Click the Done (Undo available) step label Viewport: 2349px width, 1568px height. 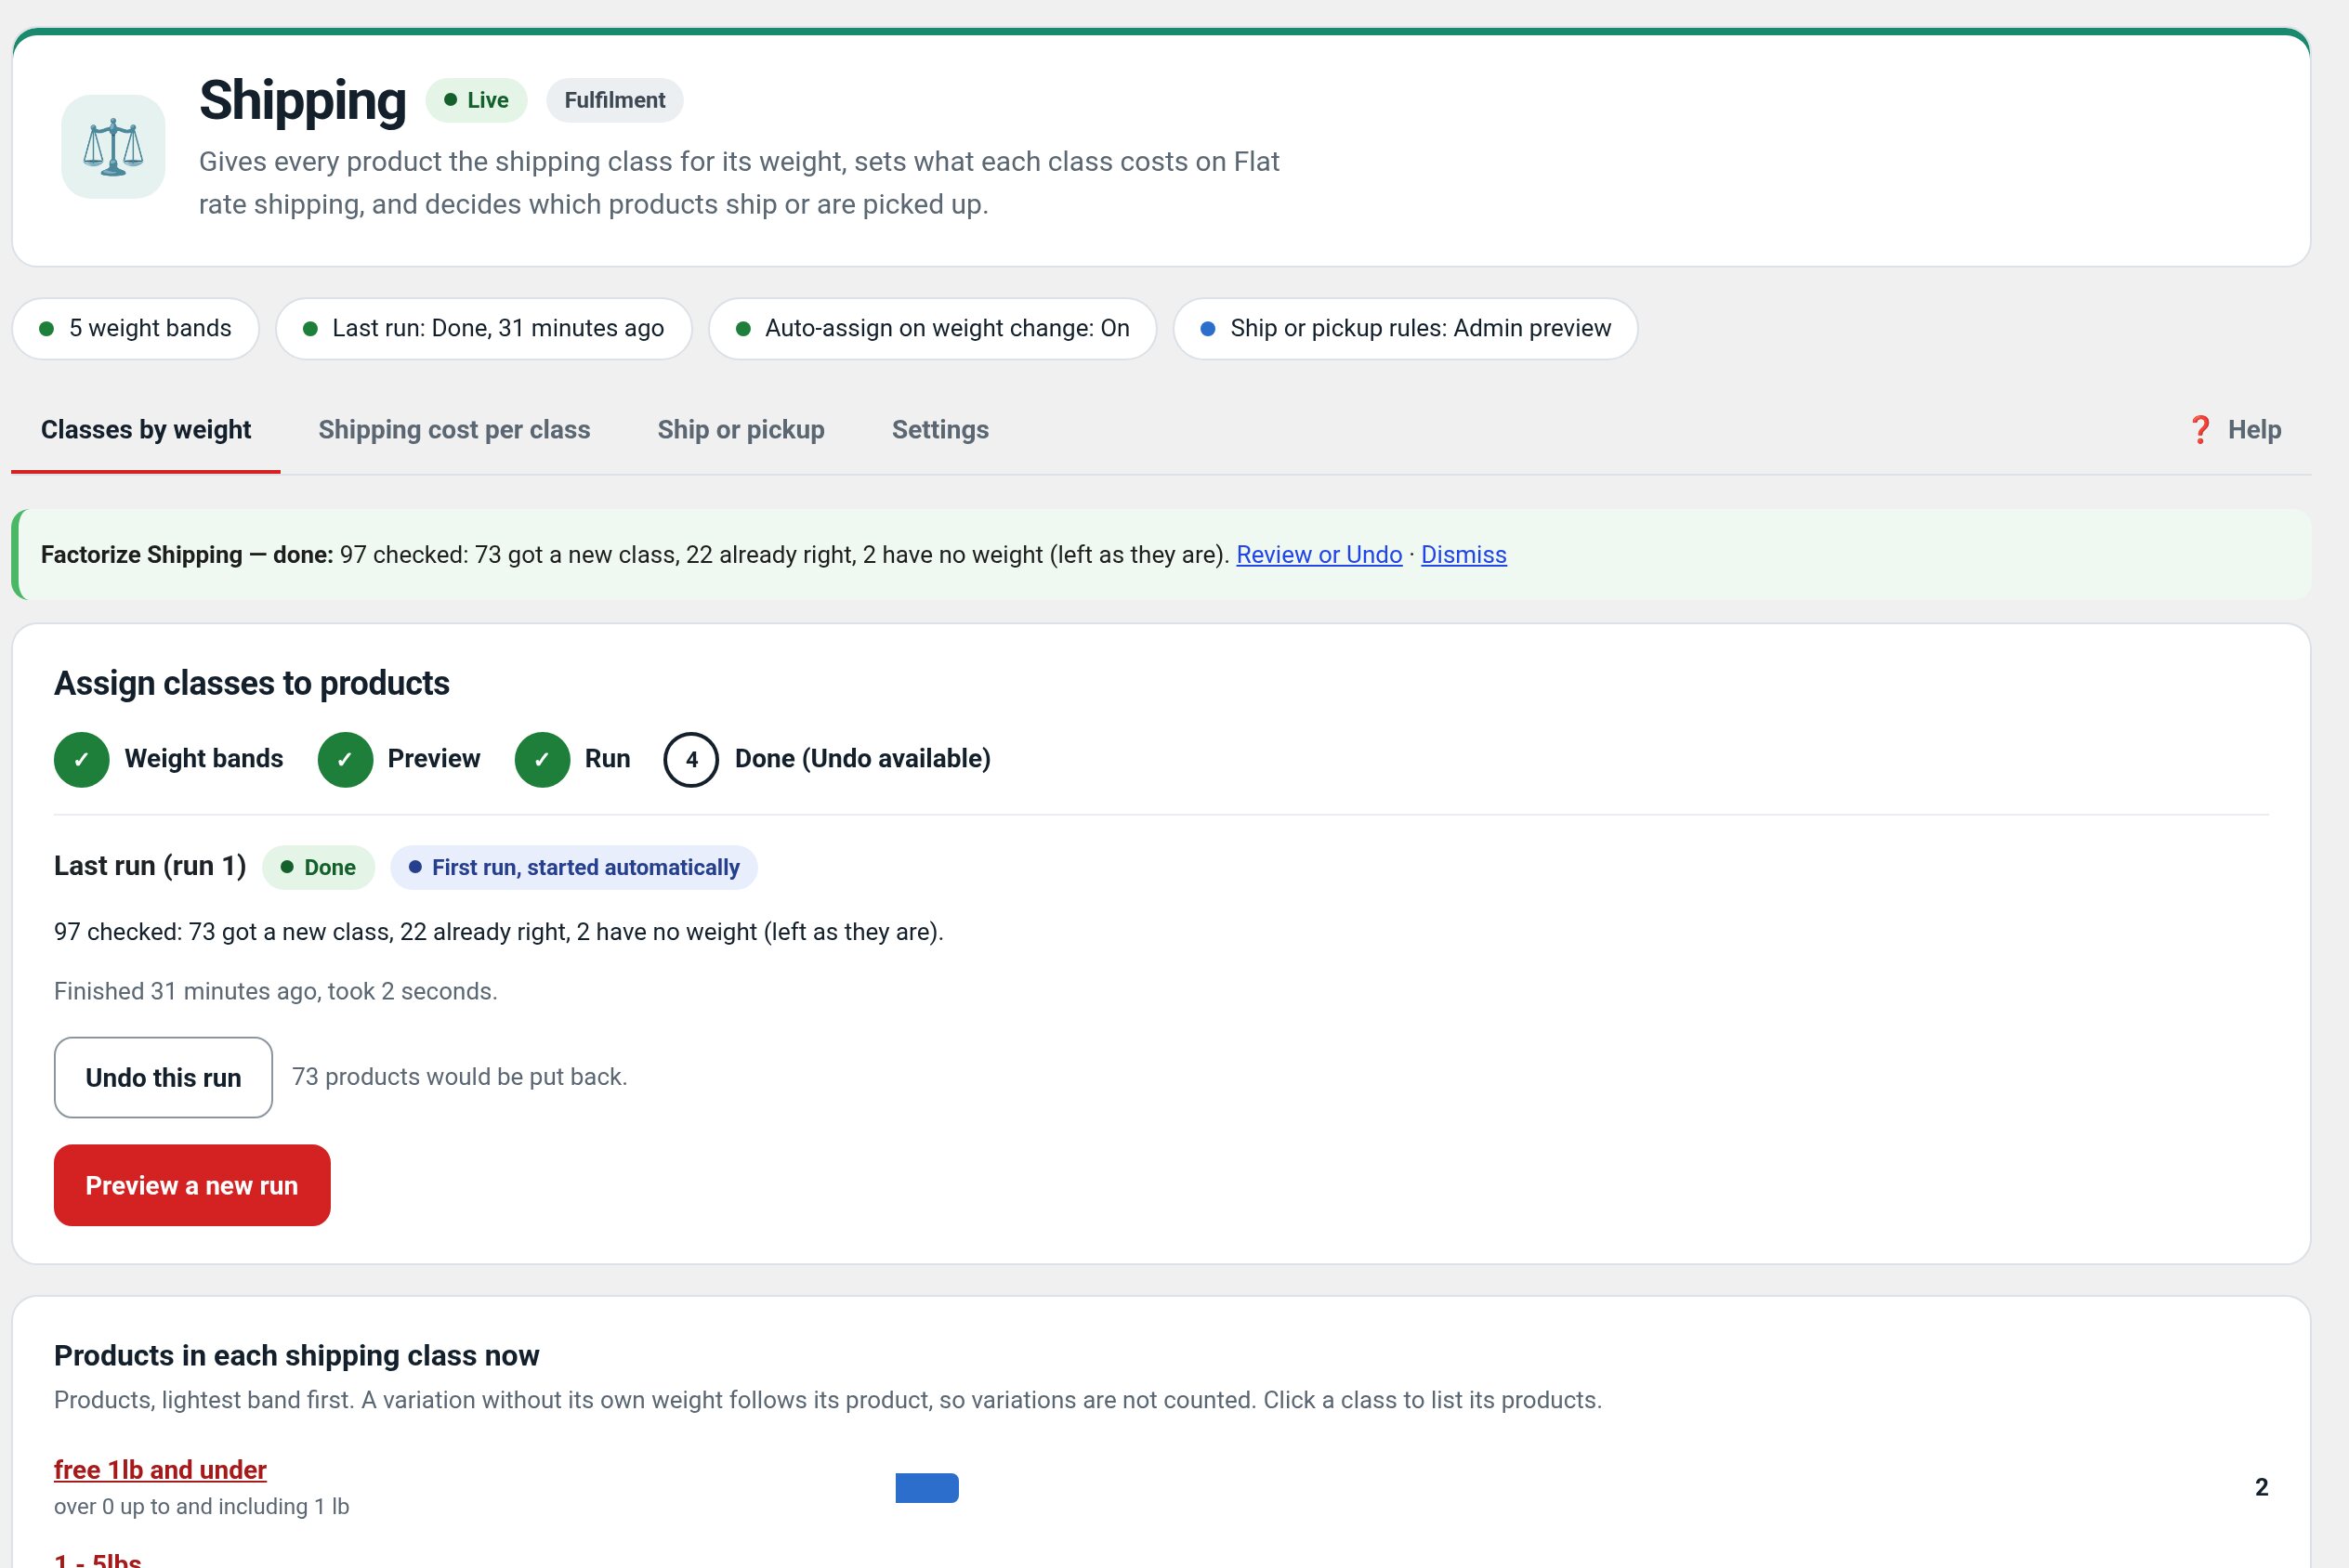pos(863,759)
